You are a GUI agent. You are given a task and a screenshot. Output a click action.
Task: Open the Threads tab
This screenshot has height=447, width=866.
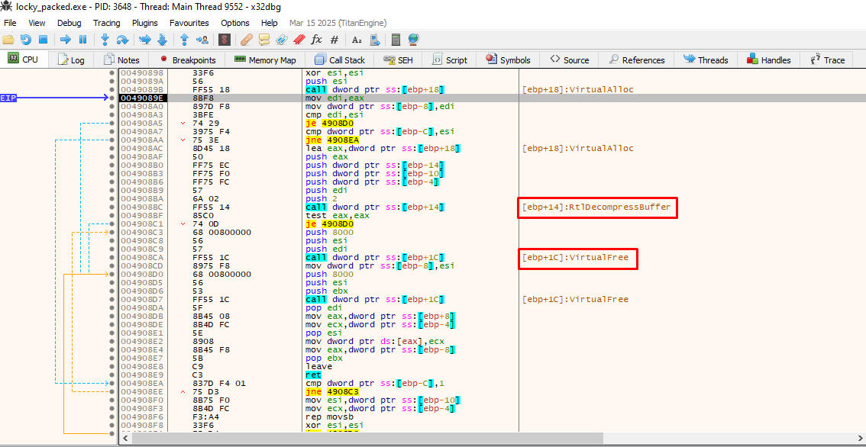tap(706, 60)
